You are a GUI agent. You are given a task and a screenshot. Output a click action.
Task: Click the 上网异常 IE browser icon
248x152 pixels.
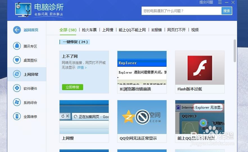[17, 74]
